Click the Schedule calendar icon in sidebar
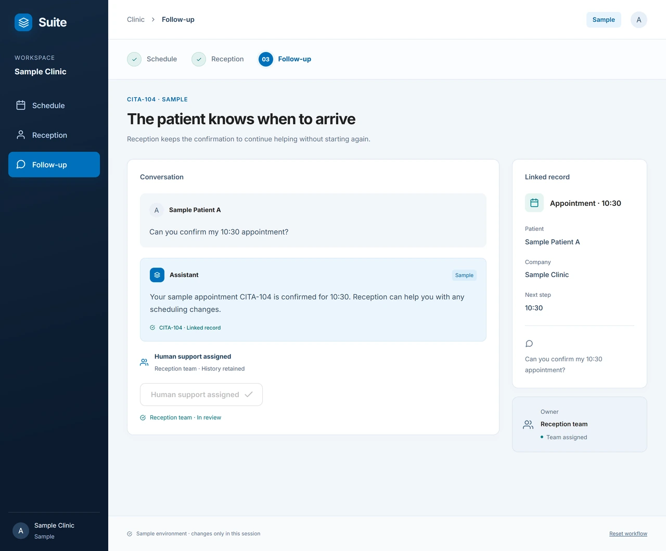The image size is (666, 551). pos(21,105)
